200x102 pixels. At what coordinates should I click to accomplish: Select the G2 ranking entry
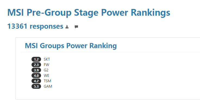tap(46, 70)
